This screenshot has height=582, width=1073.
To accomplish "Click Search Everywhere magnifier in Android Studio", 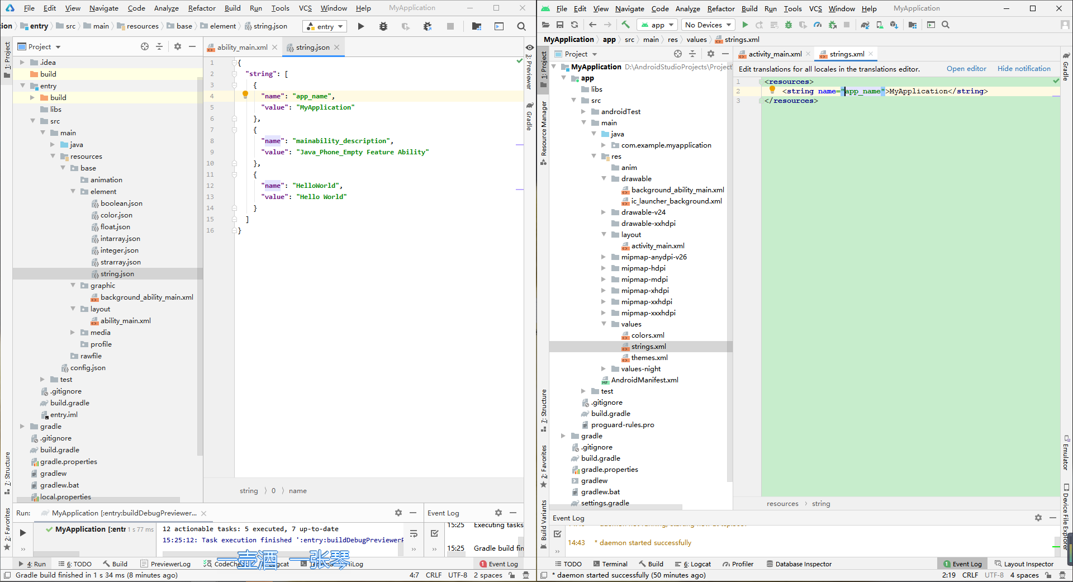I will coord(946,25).
